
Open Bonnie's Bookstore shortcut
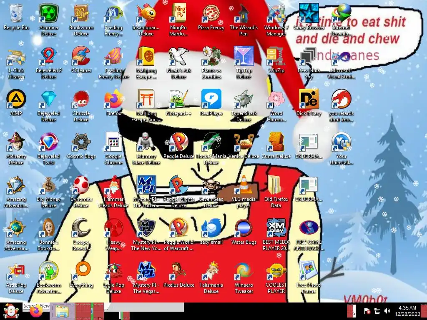(x=48, y=234)
